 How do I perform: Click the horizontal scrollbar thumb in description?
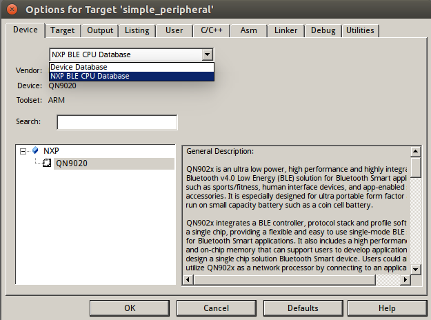click(285, 280)
